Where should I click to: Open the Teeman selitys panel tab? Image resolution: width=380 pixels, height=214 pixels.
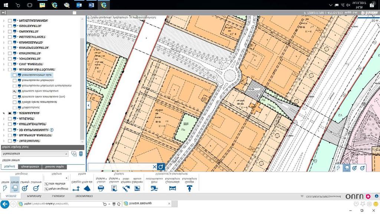pos(55,167)
